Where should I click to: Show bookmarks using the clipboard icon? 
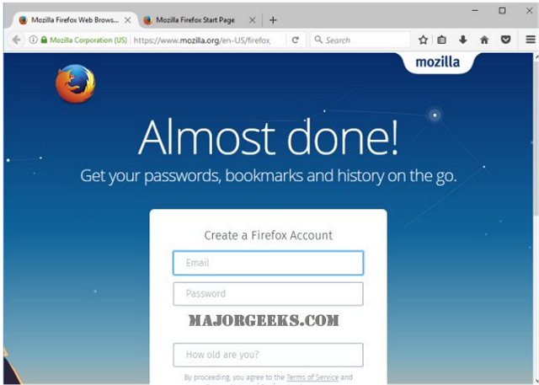(x=441, y=40)
